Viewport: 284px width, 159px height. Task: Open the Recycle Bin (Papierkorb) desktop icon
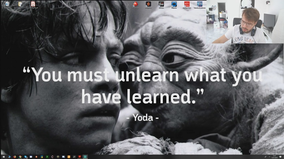(x=7, y=5)
